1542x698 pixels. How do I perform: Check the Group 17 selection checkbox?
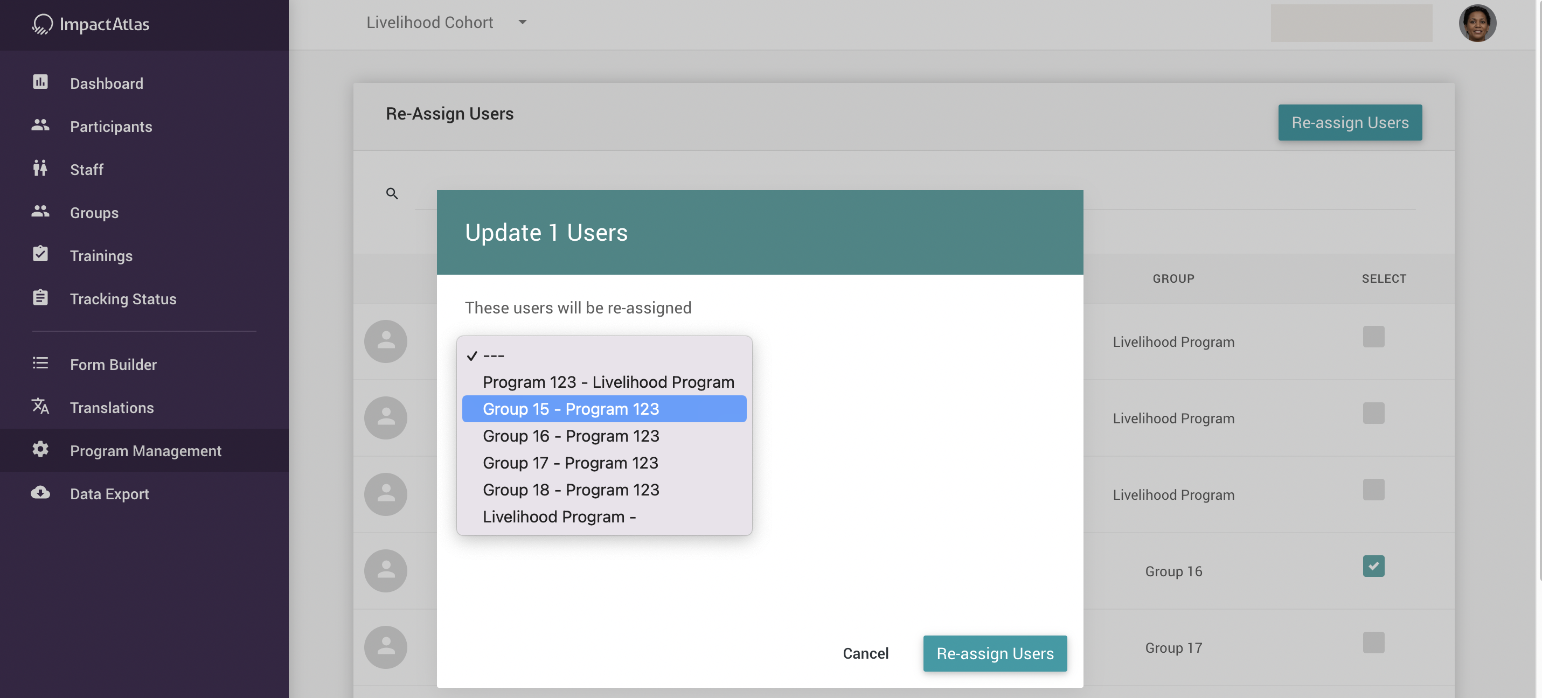(x=1374, y=642)
